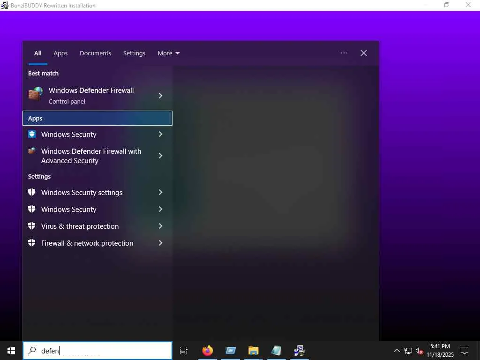Open Windows Security under Settings
The height and width of the screenshot is (360, 480).
point(97,209)
